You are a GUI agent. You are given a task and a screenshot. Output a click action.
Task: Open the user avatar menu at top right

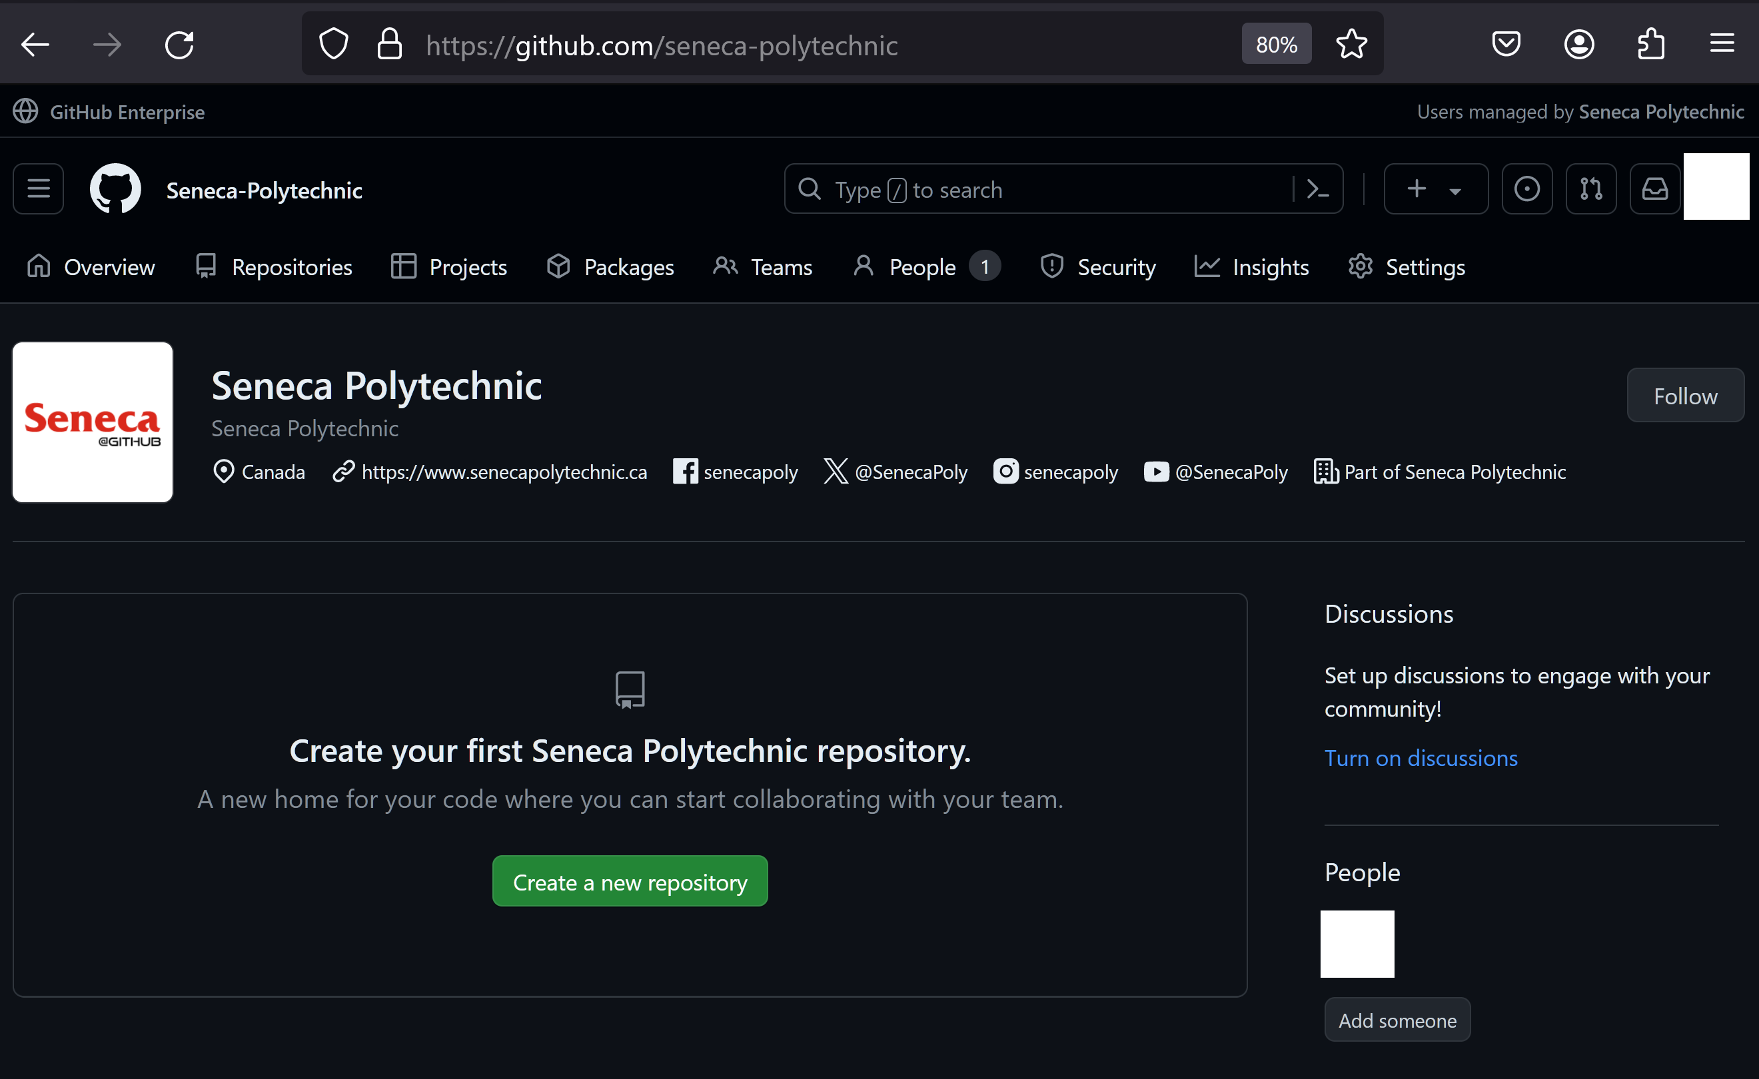1716,187
